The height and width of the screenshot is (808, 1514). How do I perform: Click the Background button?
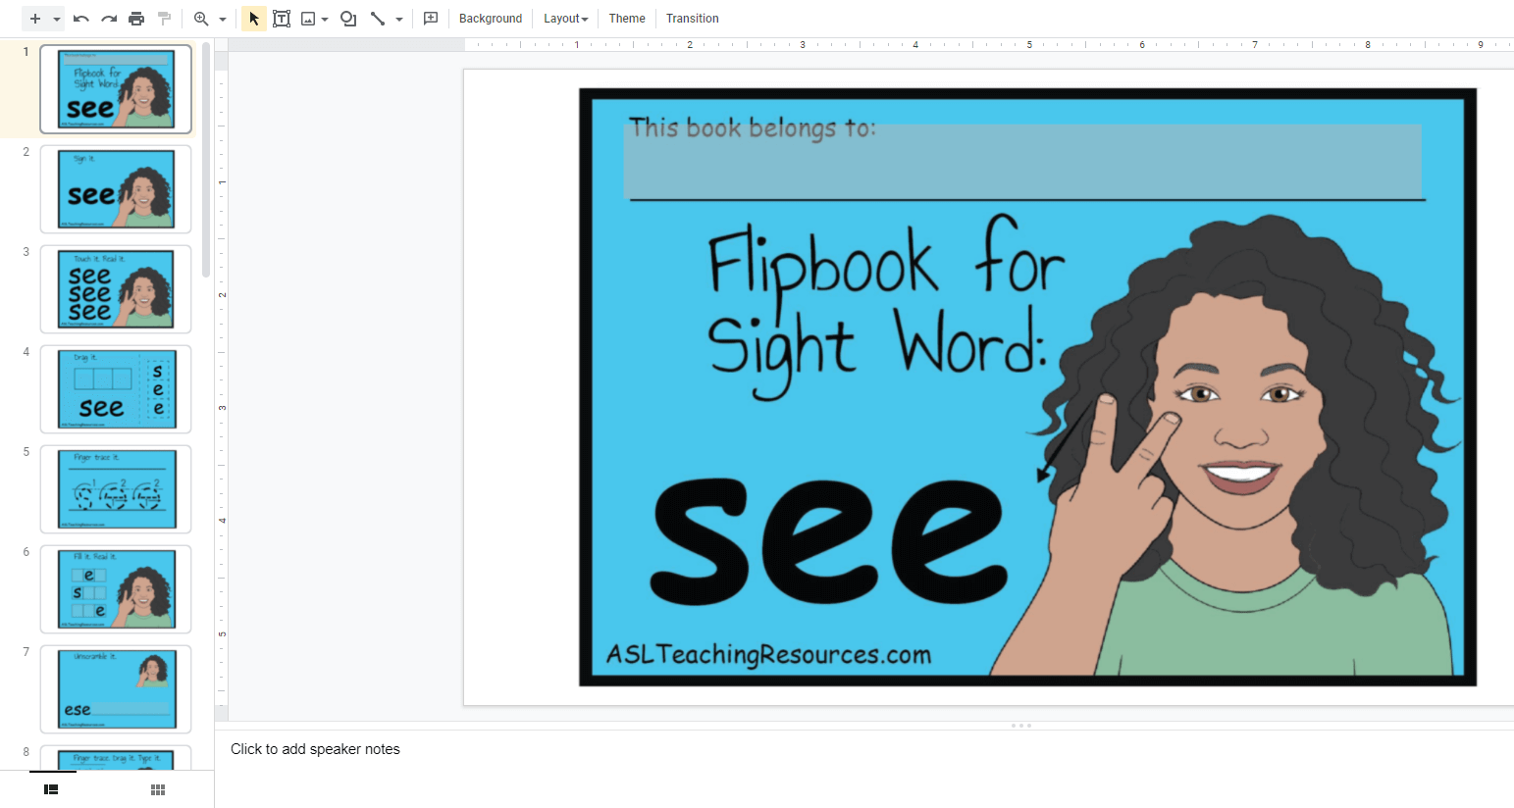[x=491, y=19]
